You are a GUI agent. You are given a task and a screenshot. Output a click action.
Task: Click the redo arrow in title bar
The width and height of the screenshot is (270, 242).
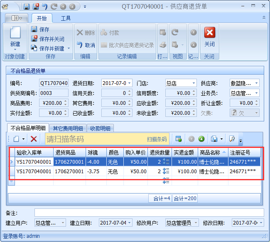[x=54, y=7]
